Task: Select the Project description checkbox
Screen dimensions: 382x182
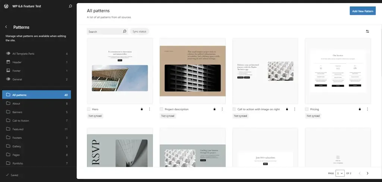Action: [x=161, y=109]
